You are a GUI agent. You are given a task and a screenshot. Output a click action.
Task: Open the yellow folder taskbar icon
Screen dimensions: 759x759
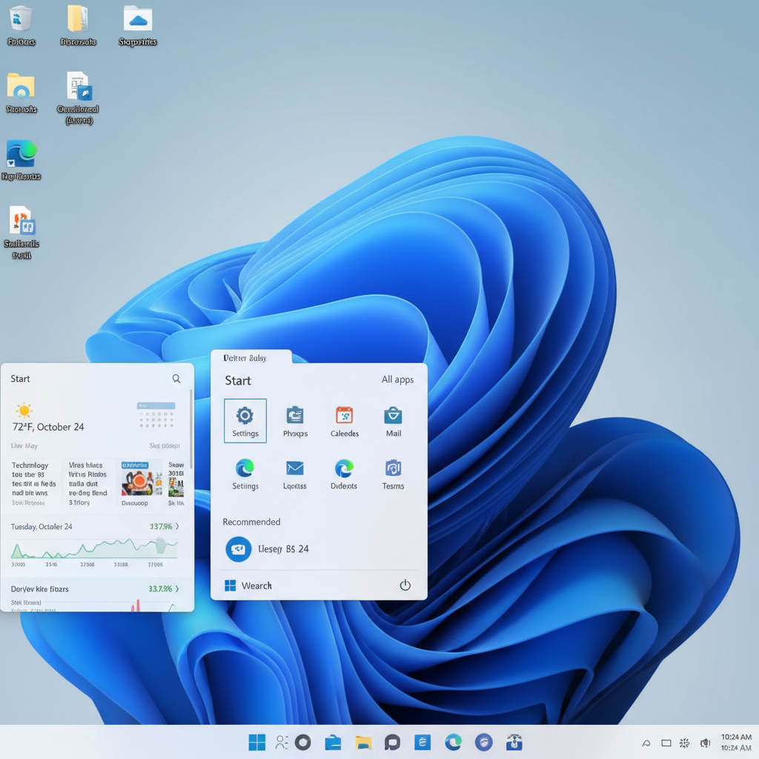363,742
